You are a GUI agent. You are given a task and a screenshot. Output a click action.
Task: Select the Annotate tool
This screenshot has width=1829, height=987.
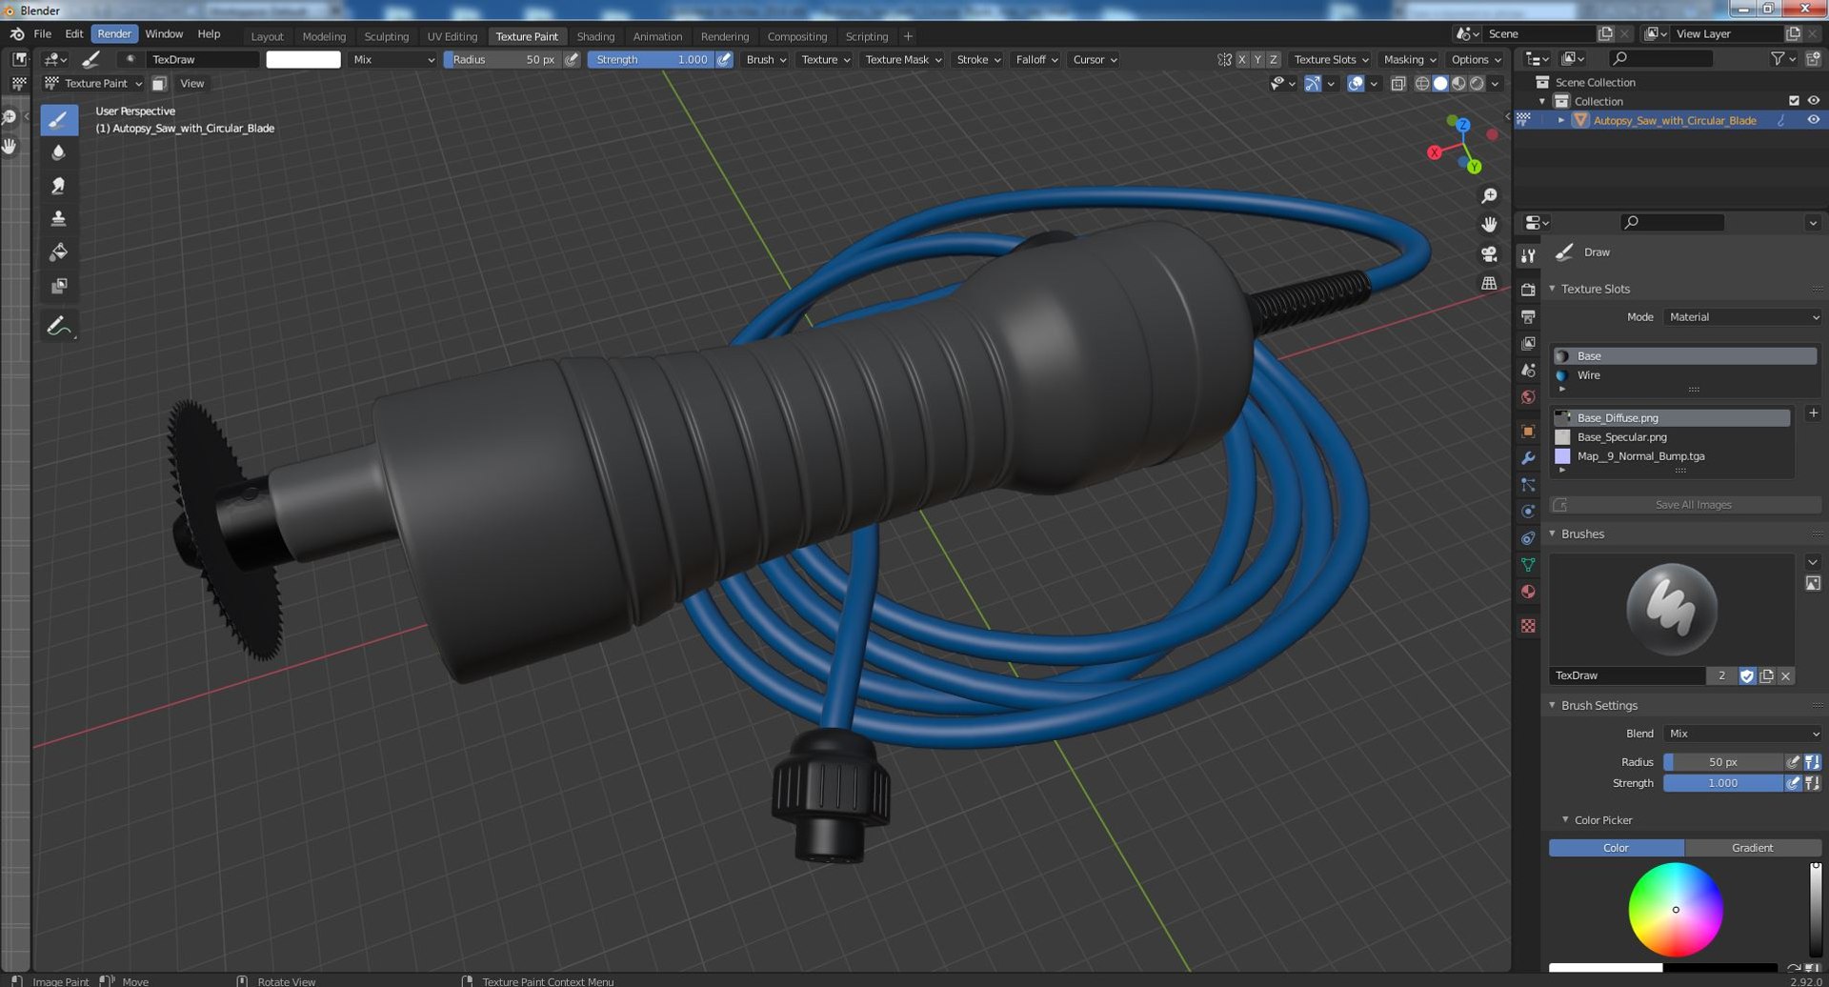click(x=58, y=326)
